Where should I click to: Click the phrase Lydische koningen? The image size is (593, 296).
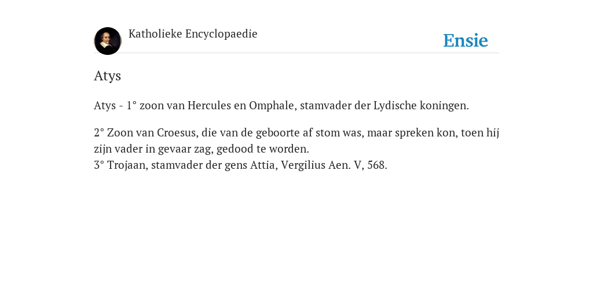pos(421,105)
